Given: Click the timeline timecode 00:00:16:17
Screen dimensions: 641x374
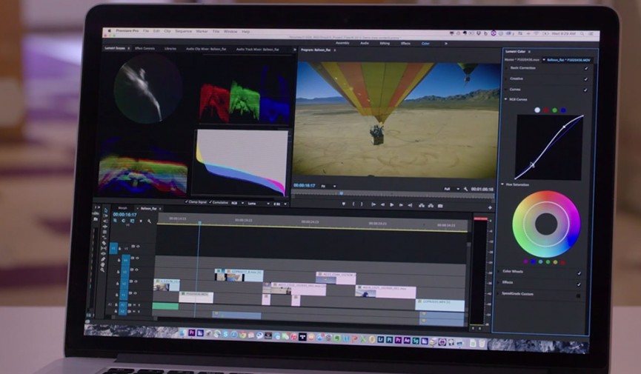Looking at the screenshot, I should [124, 214].
